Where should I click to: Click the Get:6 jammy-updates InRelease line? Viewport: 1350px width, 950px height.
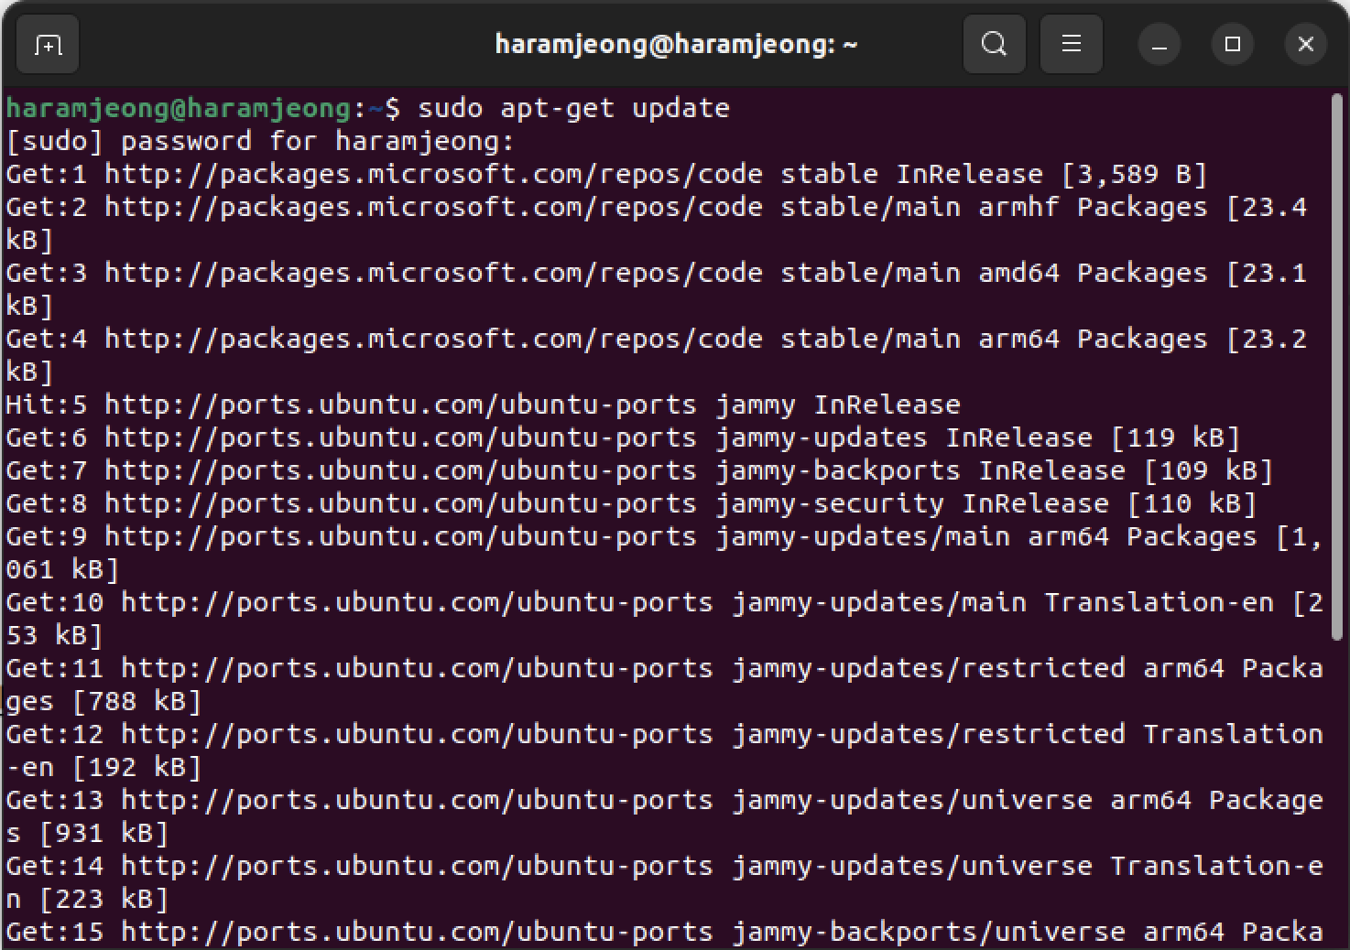coord(623,437)
